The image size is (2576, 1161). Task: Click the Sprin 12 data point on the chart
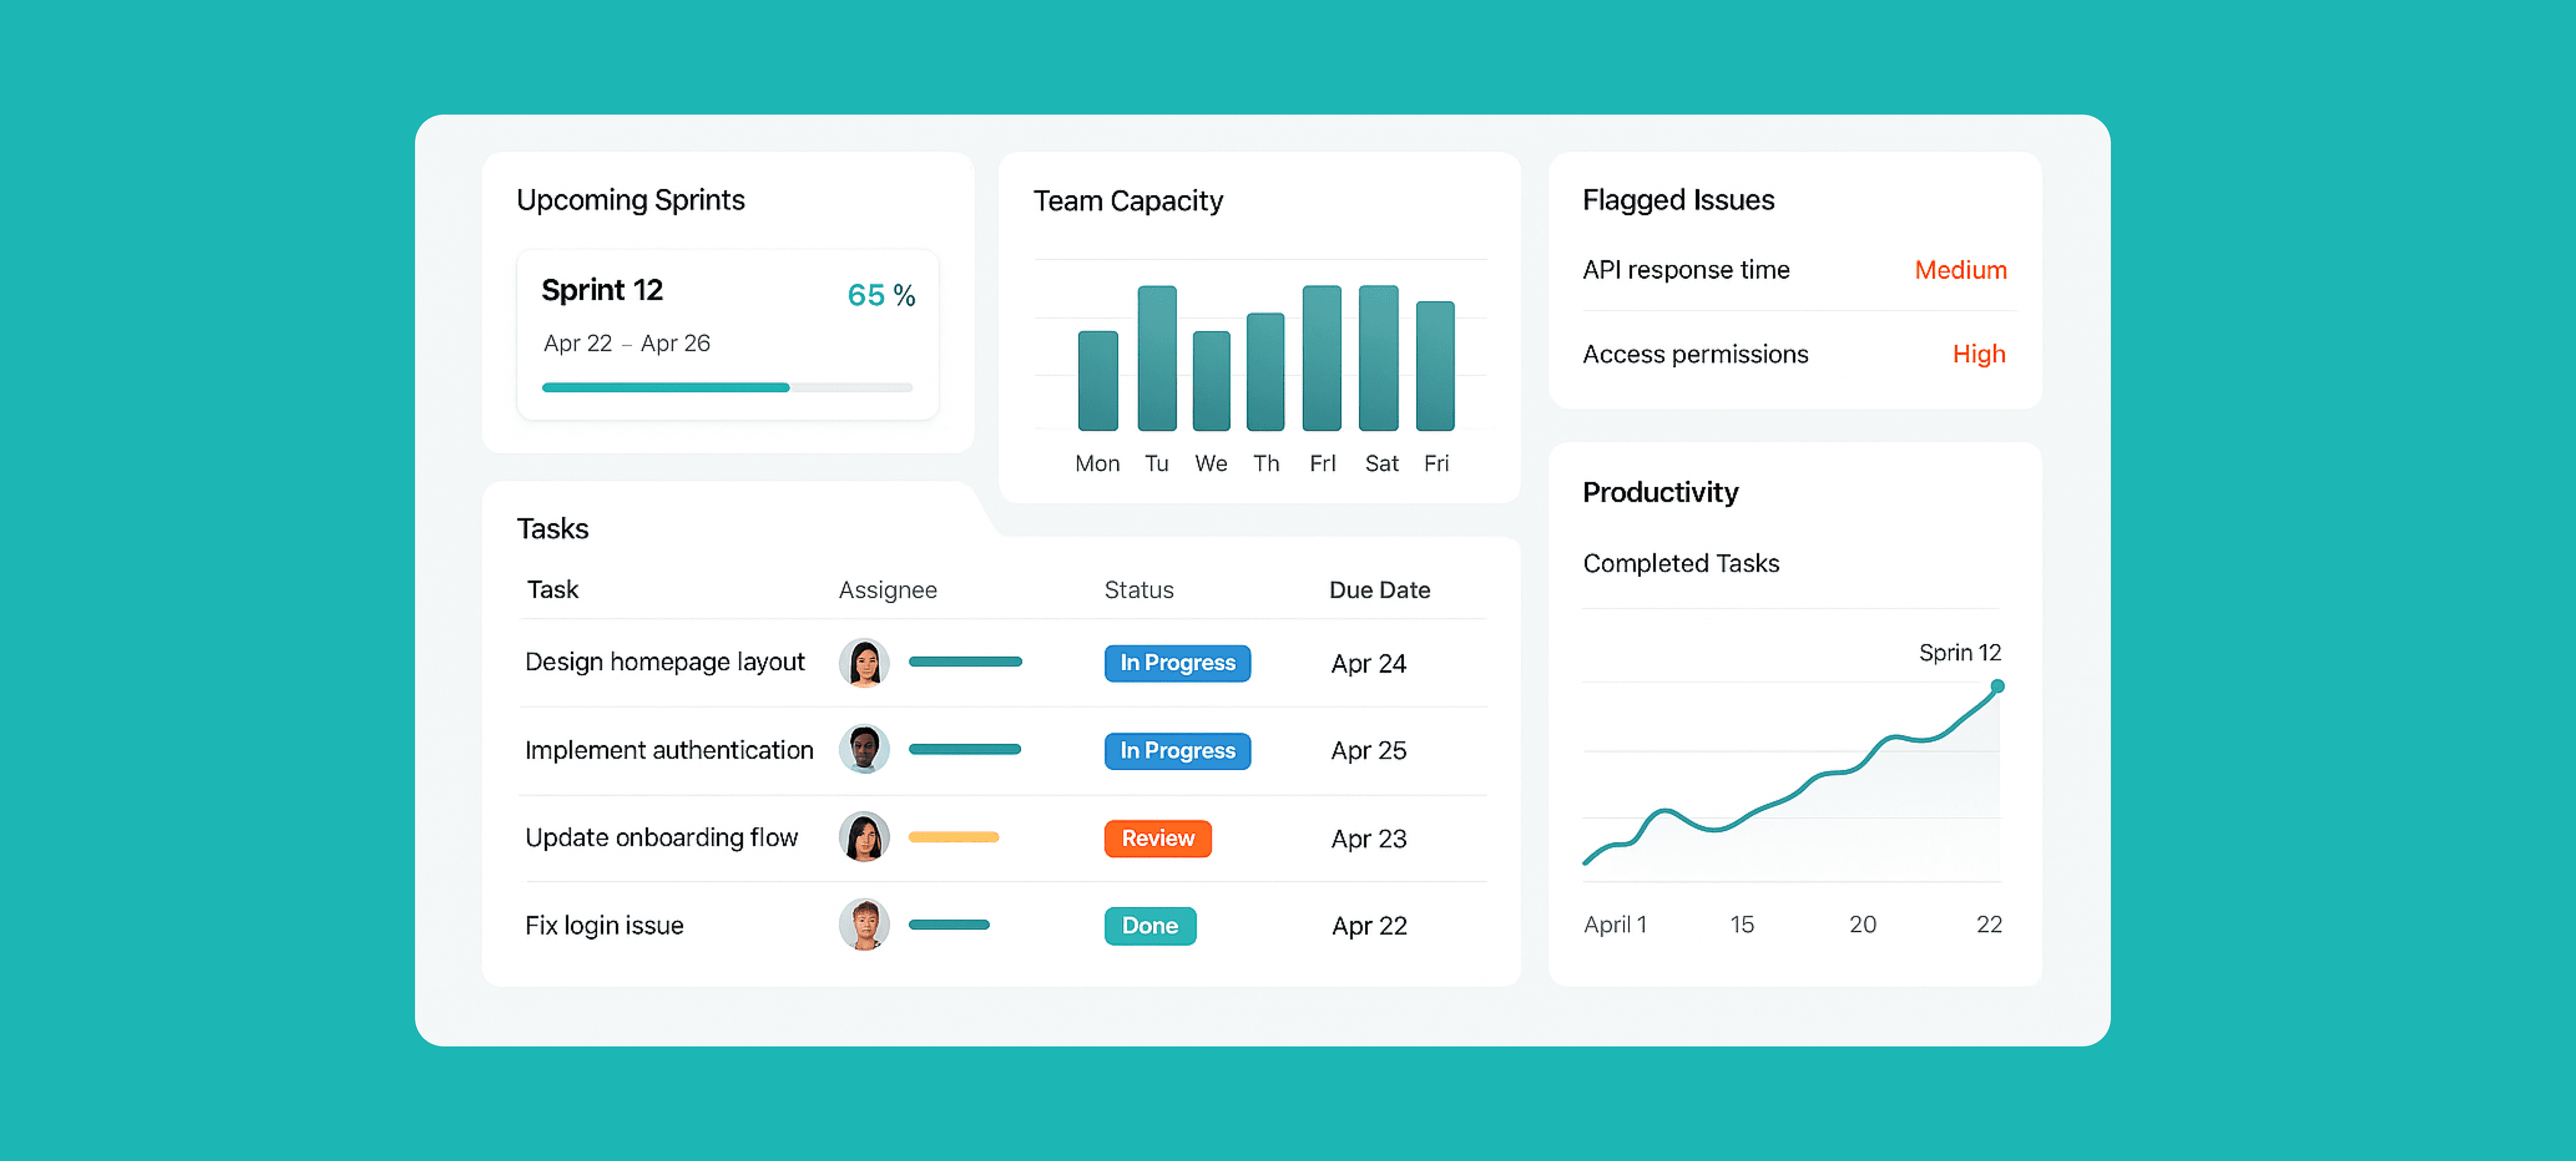click(1997, 686)
